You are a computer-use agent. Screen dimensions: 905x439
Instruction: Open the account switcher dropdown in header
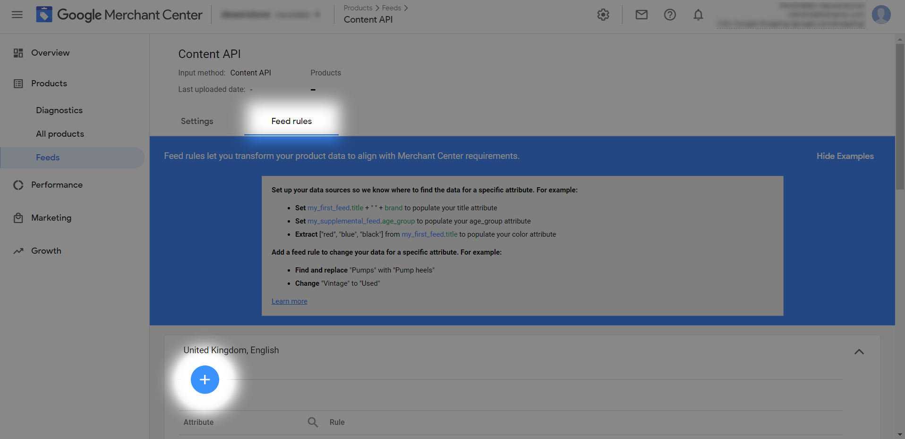pyautogui.click(x=272, y=15)
